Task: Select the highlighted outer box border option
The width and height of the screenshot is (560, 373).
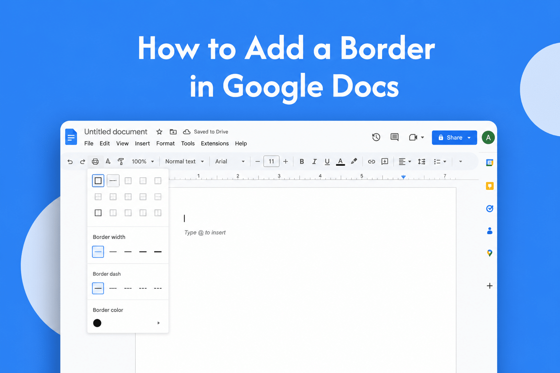Action: click(x=98, y=181)
